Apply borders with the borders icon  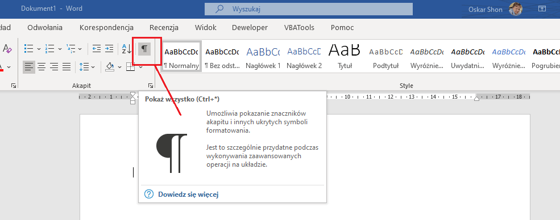131,66
